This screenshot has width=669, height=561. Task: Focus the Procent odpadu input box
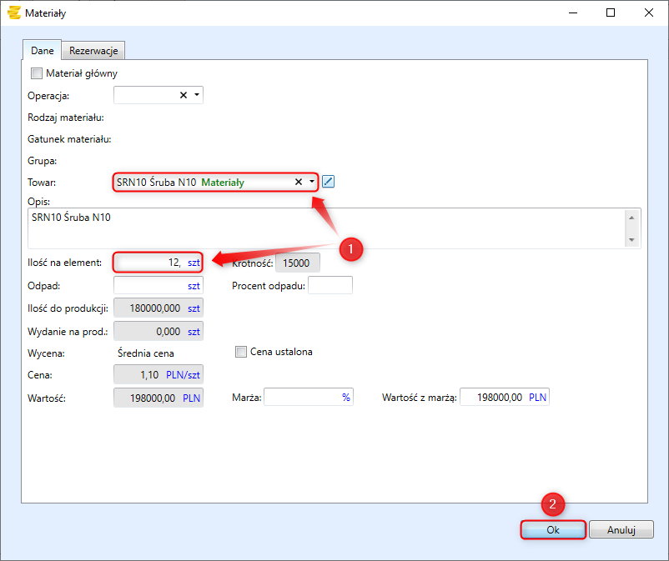(x=330, y=285)
